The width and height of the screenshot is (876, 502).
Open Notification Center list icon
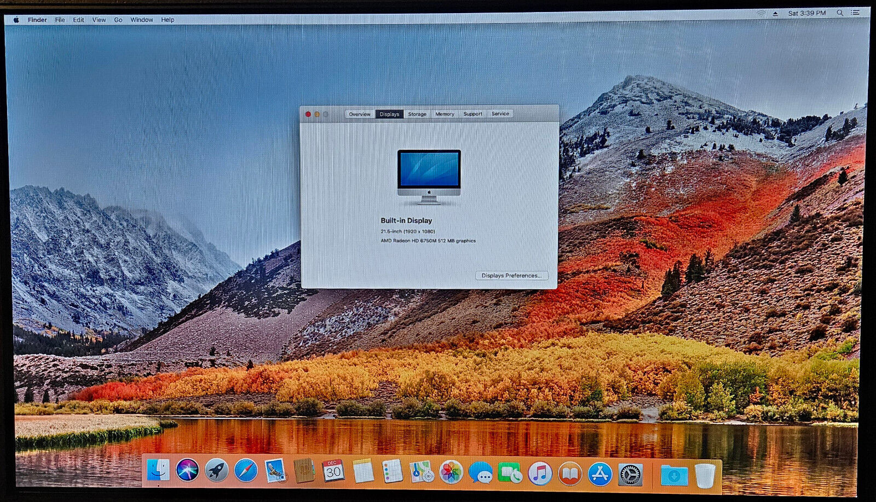(855, 13)
